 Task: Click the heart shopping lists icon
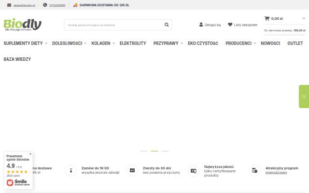pyautogui.click(x=230, y=25)
